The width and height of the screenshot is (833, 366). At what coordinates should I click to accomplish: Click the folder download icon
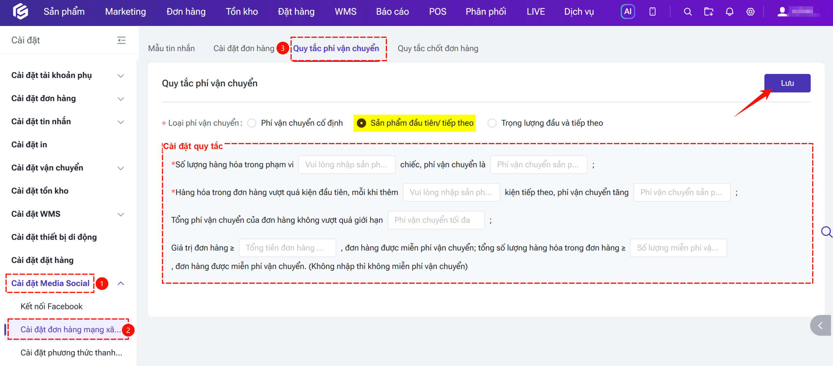click(708, 12)
